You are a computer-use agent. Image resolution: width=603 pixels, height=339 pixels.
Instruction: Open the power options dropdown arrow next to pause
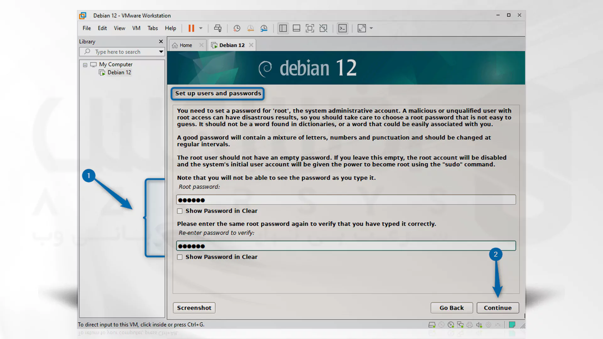click(201, 28)
